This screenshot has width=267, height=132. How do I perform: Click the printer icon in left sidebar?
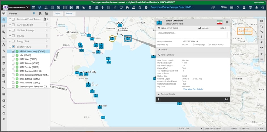pos(4,113)
